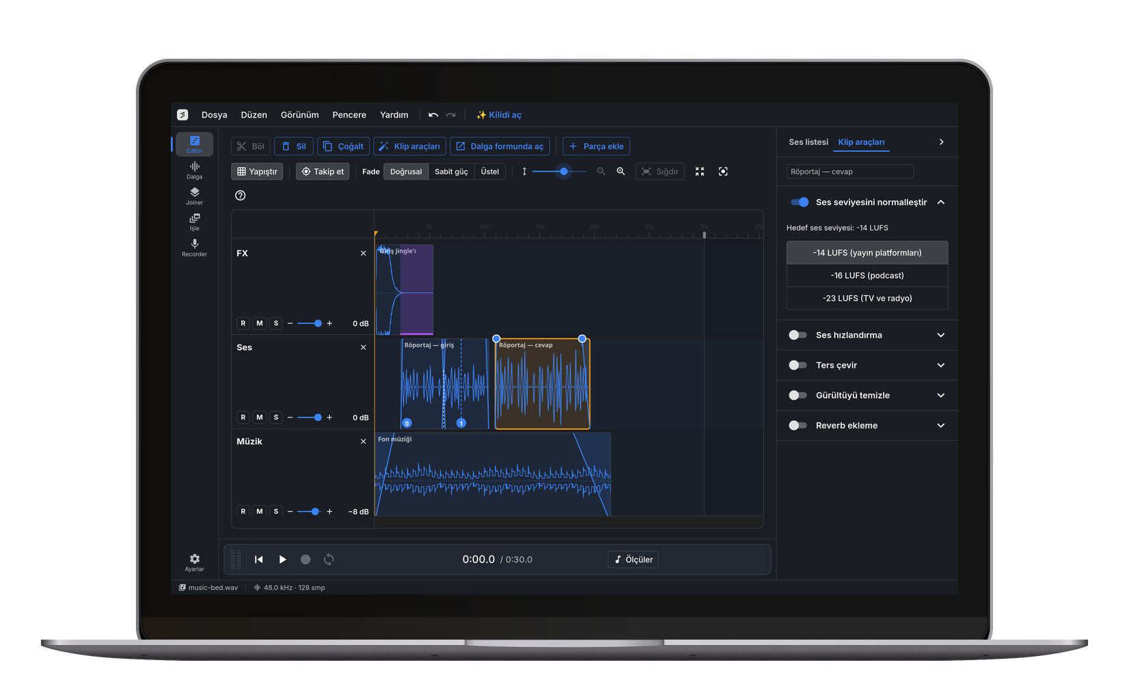Remove the Ses track
This screenshot has width=1129, height=697.
pos(364,348)
